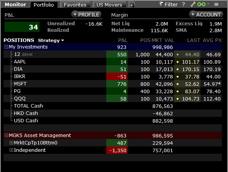Viewport: 228px width, 172px height.
Task: Sort by the LAST column header
Action: pyautogui.click(x=194, y=40)
